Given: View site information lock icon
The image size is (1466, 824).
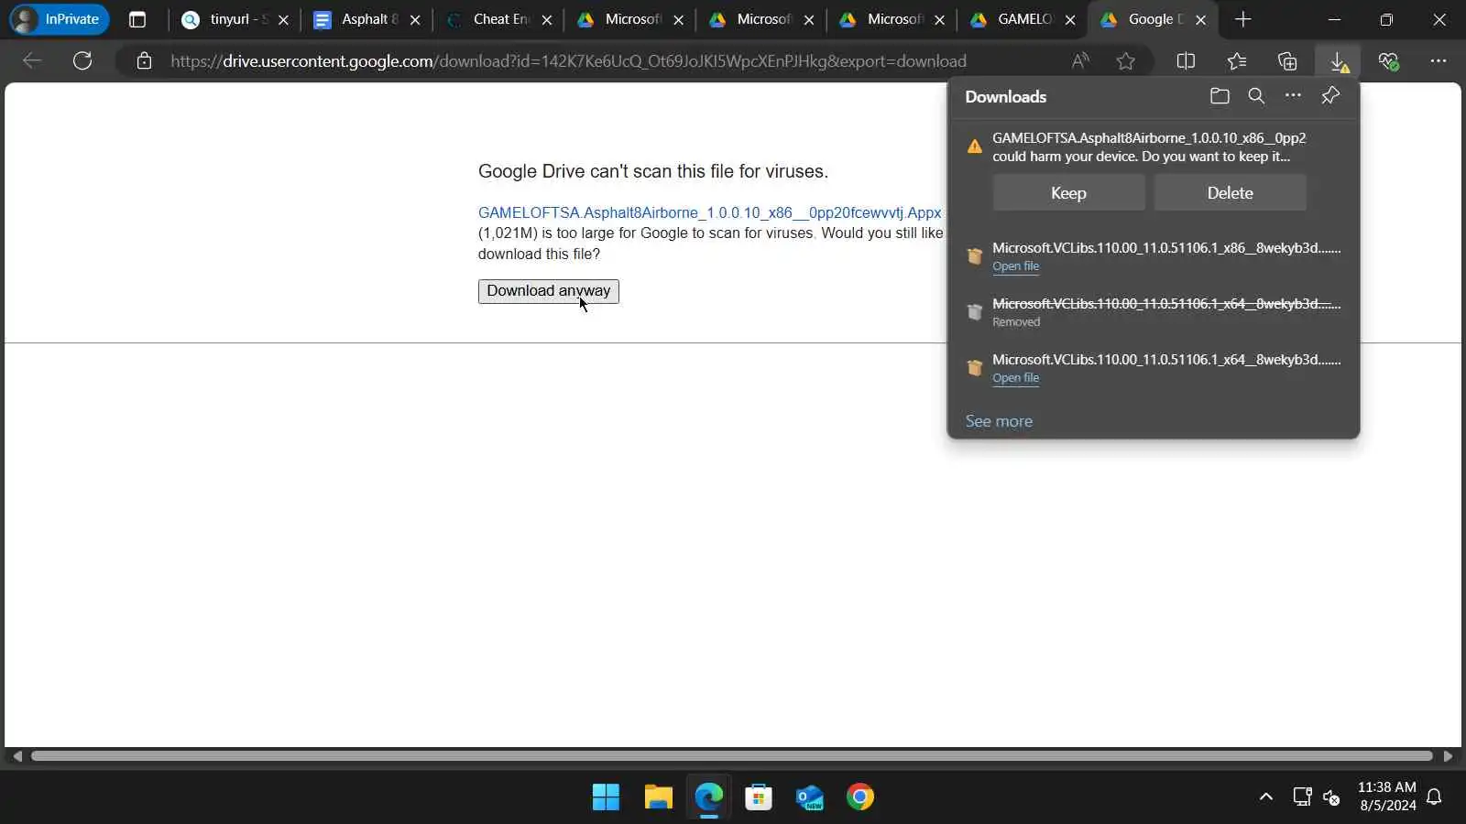Looking at the screenshot, I should pyautogui.click(x=144, y=61).
